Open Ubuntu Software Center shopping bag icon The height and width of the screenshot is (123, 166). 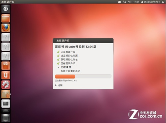click(x=6, y=66)
